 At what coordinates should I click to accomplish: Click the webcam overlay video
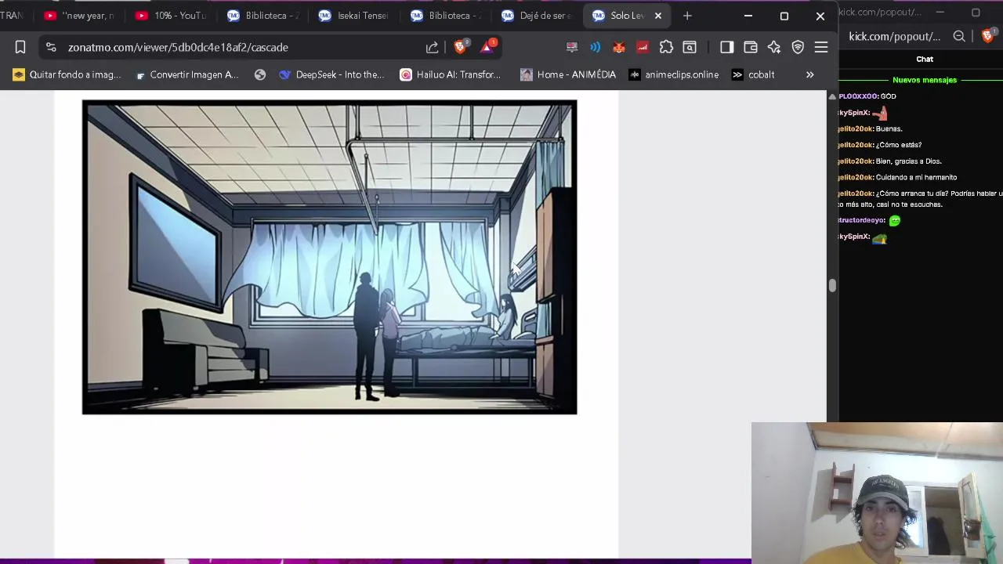click(x=877, y=493)
